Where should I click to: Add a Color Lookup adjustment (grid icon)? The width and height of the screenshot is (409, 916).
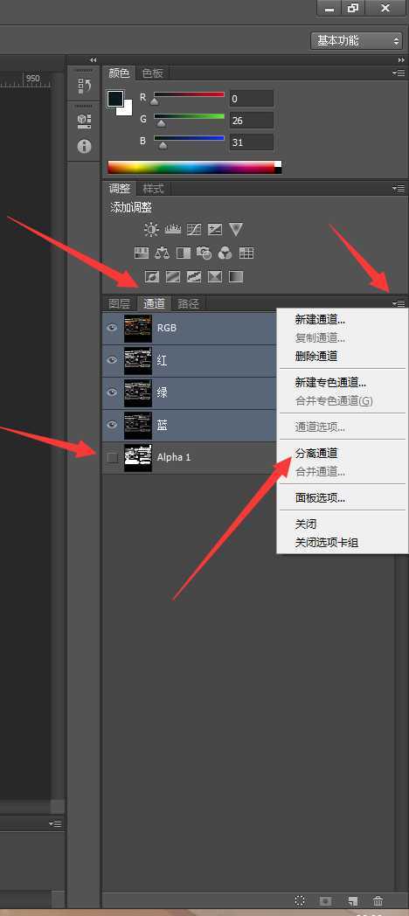pos(246,253)
